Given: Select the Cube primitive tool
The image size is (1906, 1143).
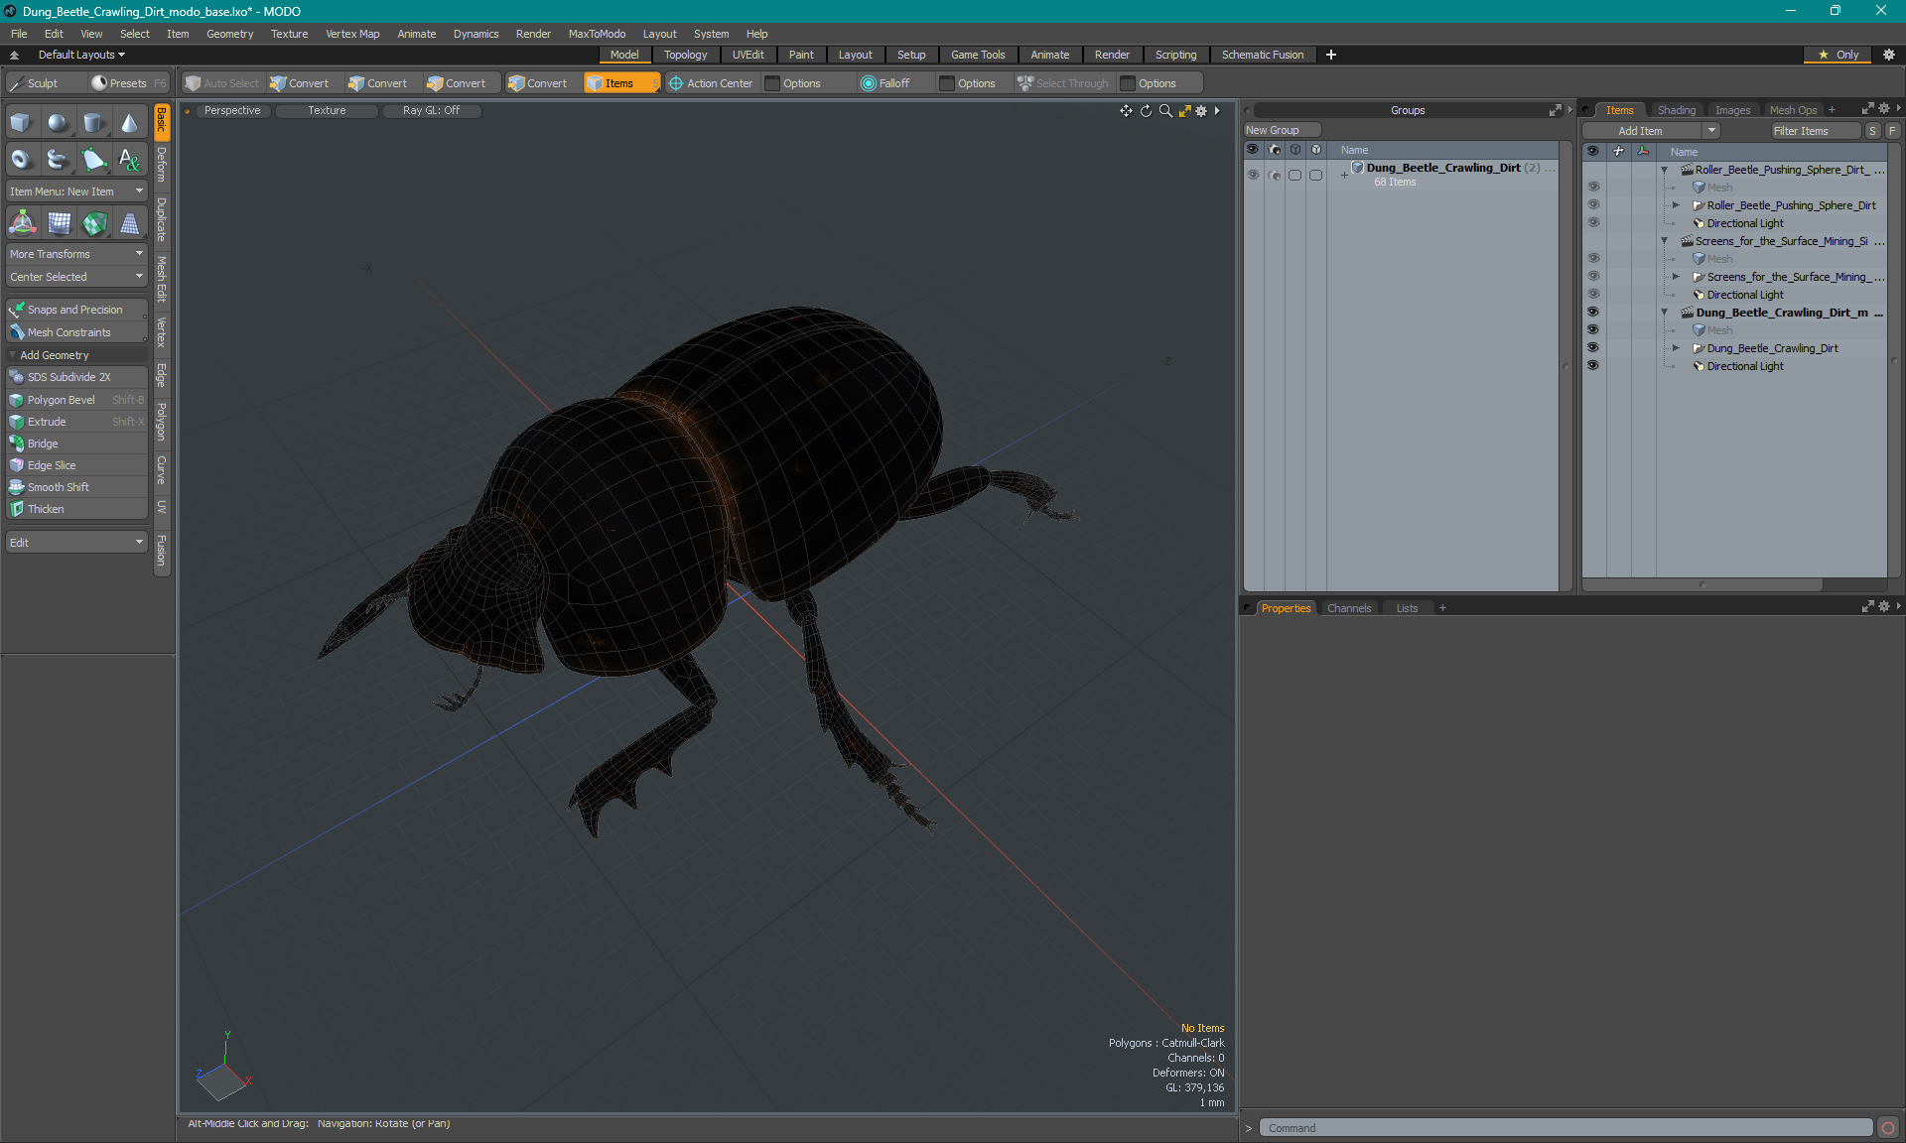Looking at the screenshot, I should 22,123.
